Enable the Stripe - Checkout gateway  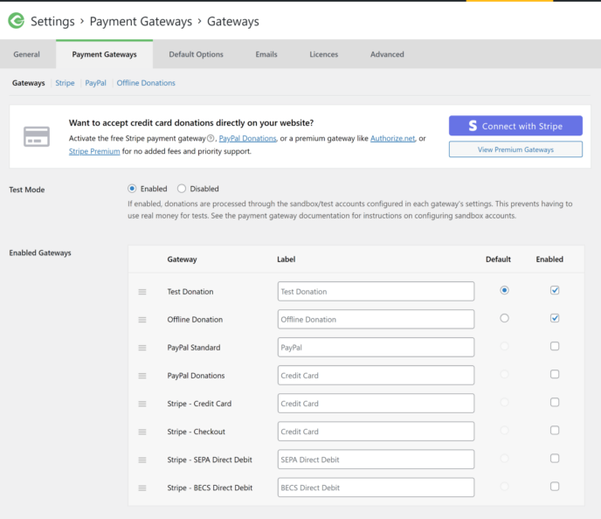click(555, 430)
